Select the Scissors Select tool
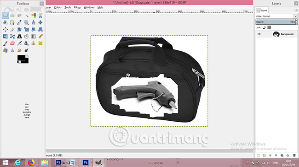This screenshot has height=167, width=299. (x=40, y=16)
